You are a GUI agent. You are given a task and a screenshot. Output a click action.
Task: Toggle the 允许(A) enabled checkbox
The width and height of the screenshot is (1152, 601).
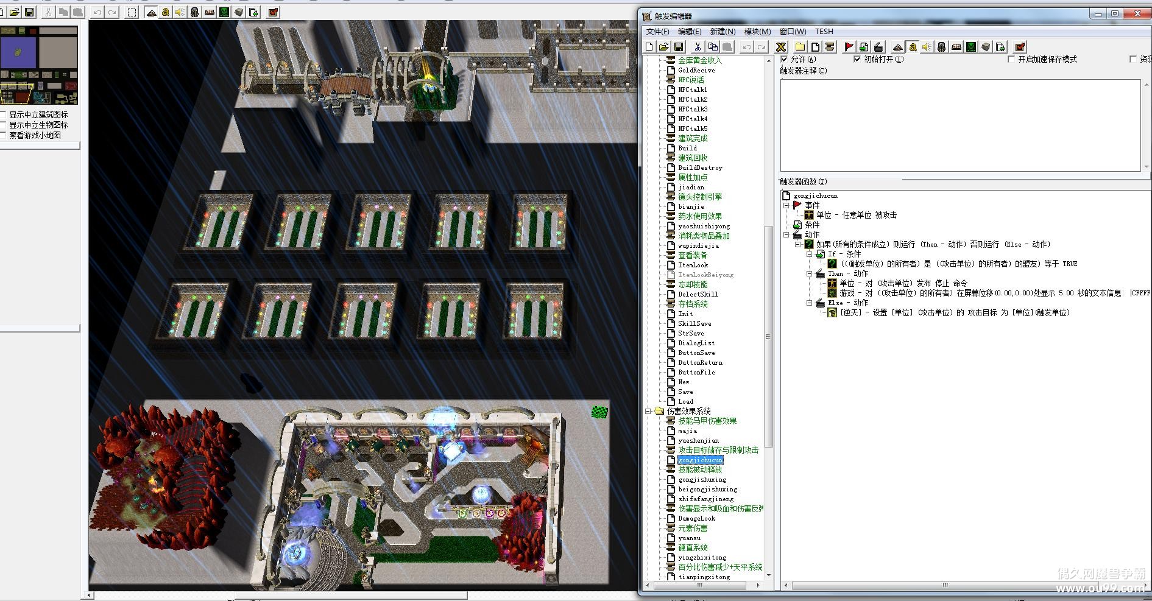(x=785, y=59)
